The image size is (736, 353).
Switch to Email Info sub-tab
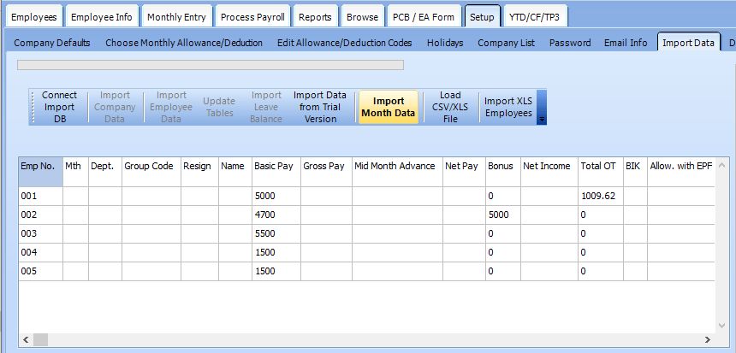coord(626,43)
